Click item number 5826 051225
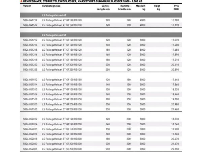 [30, 69]
